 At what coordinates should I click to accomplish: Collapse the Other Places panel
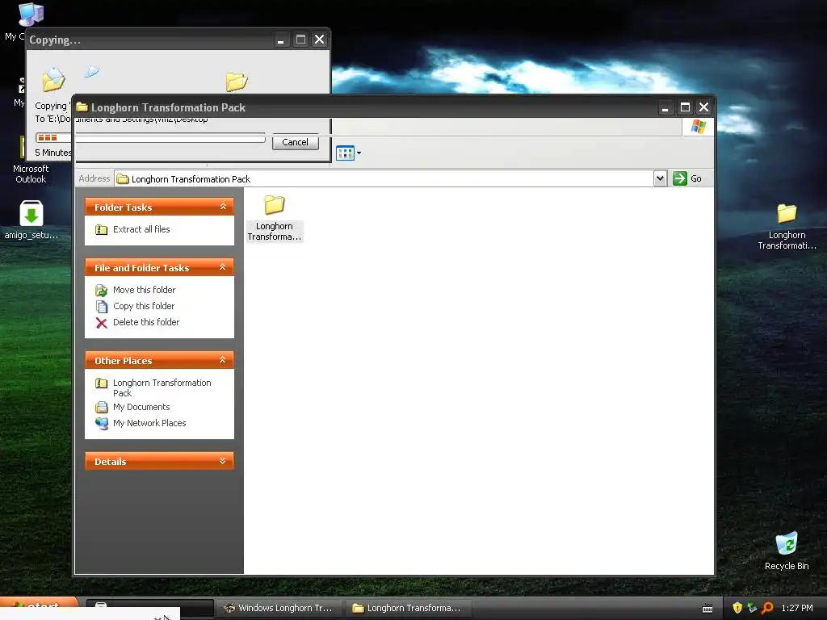coord(223,360)
